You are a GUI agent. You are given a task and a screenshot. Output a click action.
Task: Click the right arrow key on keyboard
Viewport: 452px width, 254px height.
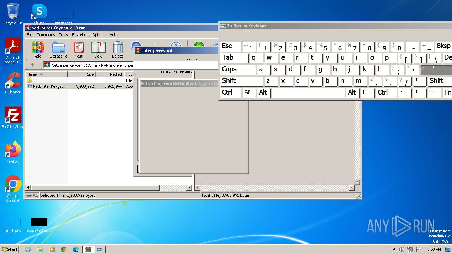(435, 93)
